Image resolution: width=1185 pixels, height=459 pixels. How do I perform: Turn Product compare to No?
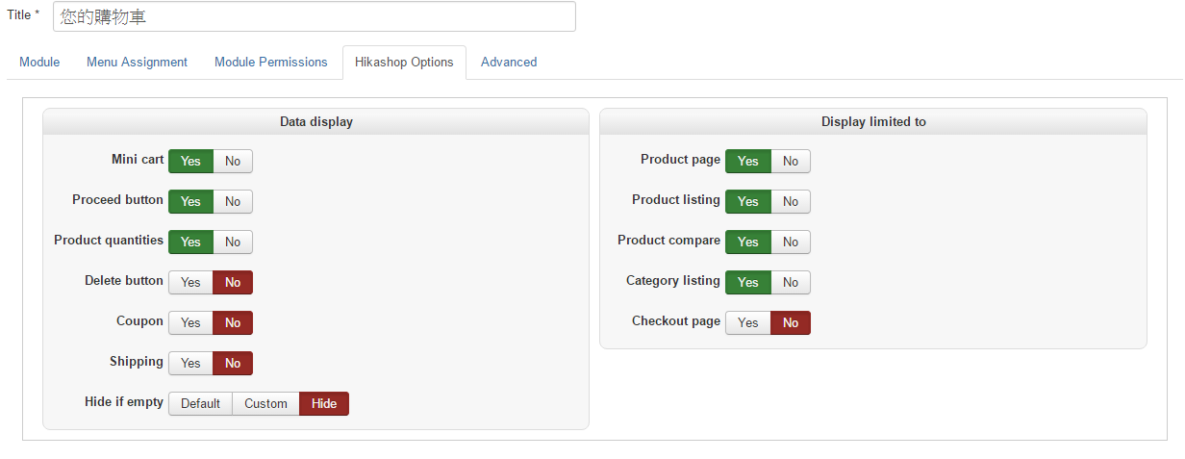[791, 242]
